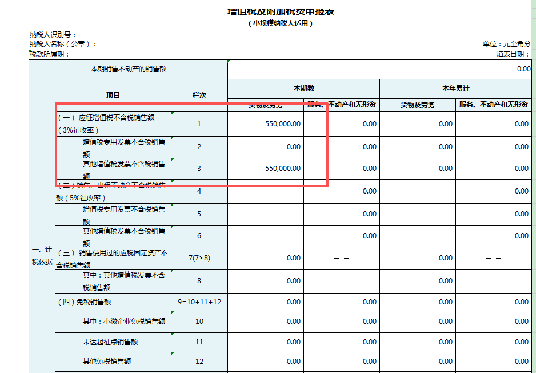Select the (四)免税销售额 row label
Viewport: 536px width, 373px height.
[x=83, y=302]
